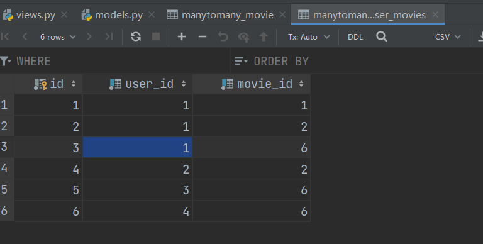
Task: Close the manytoman...ser_movies tab
Action: tap(435, 14)
